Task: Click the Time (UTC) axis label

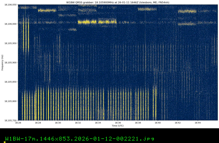Action: click(x=118, y=126)
